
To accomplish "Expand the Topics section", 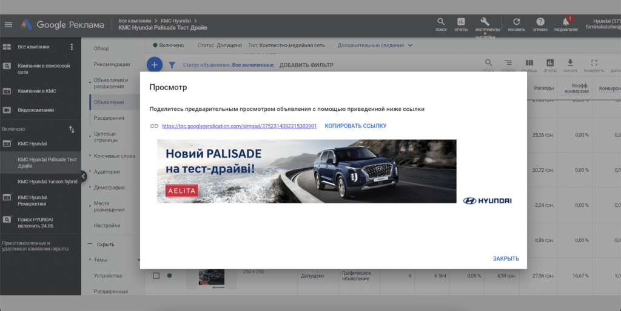I will 90,260.
